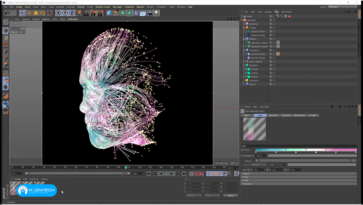Viewport: 363px width, 205px height.
Task: Collapse the Emitters group in Object Manager
Action: 244,39
